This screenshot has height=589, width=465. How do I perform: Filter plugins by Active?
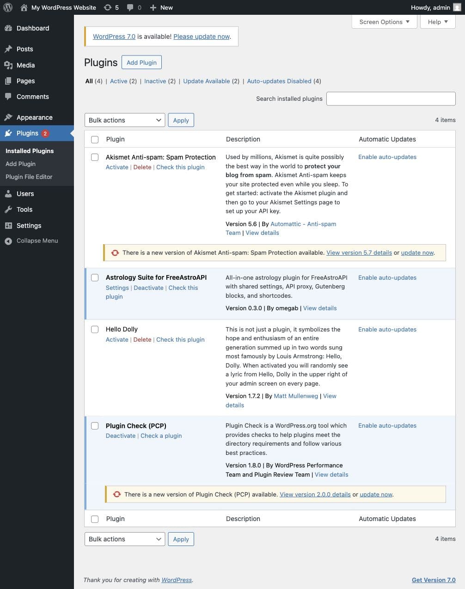118,81
